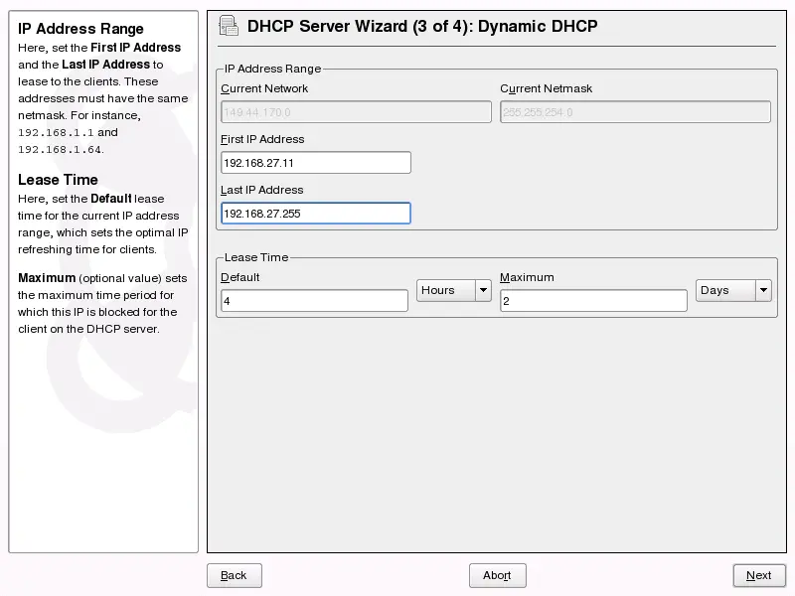The image size is (795, 596).
Task: Click the Maximum lease time text box
Action: [593, 301]
